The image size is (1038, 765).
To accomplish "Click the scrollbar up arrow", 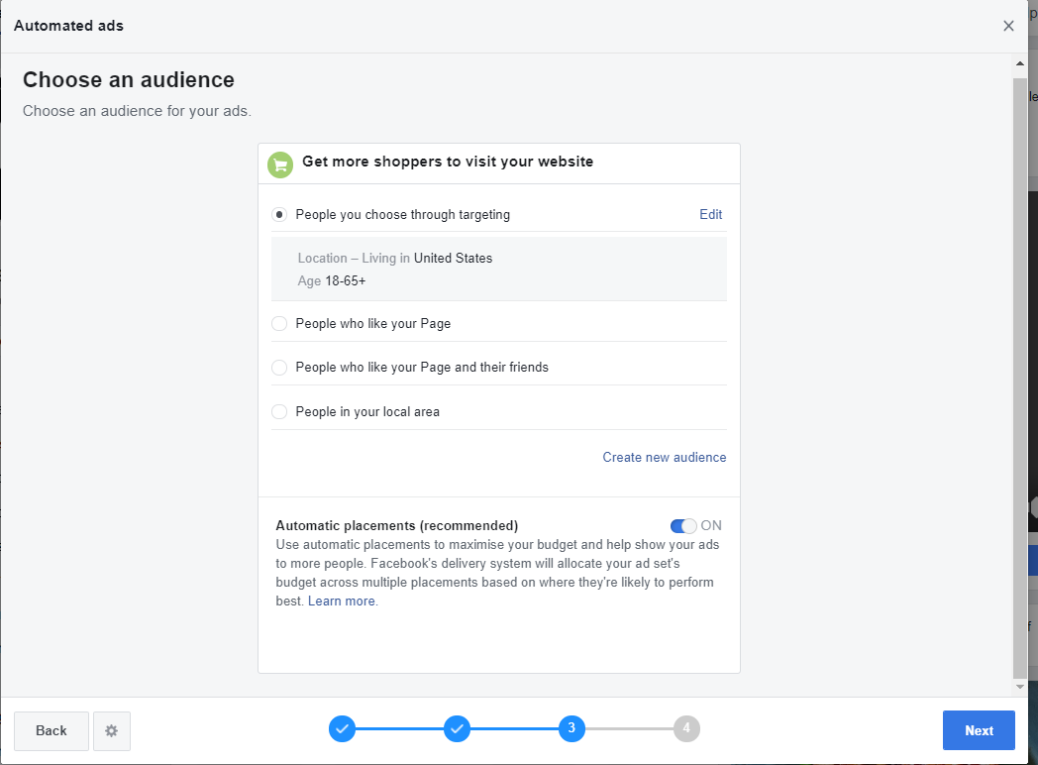I will [1020, 64].
